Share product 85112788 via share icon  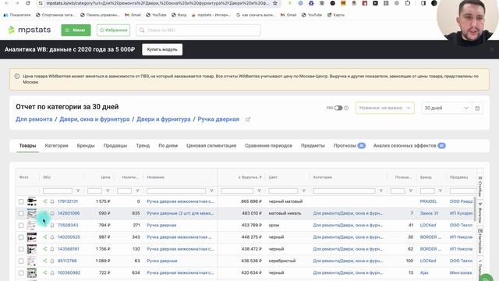click(45, 261)
